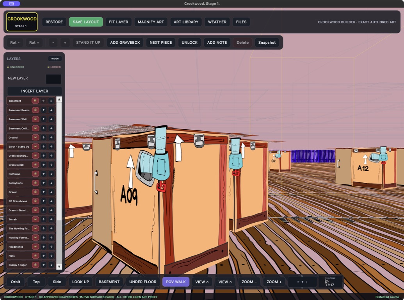Click the SAVE LAYOUT button
This screenshot has width=404, height=300.
pyautogui.click(x=86, y=22)
